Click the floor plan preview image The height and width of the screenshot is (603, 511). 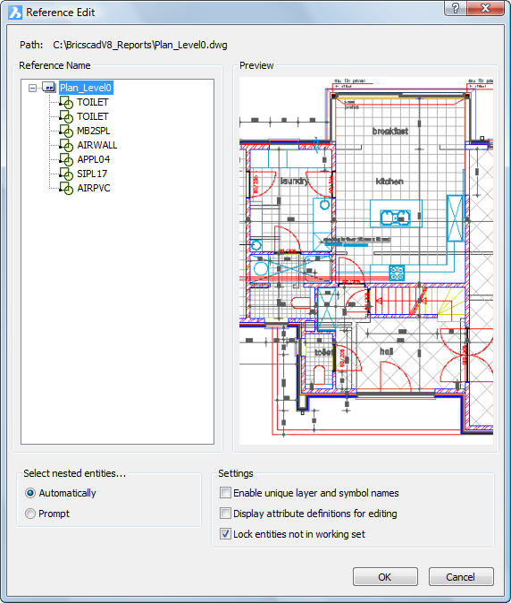366,260
